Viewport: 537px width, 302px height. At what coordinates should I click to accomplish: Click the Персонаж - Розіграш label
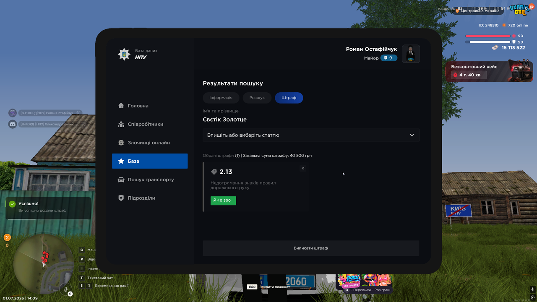(x=368, y=290)
